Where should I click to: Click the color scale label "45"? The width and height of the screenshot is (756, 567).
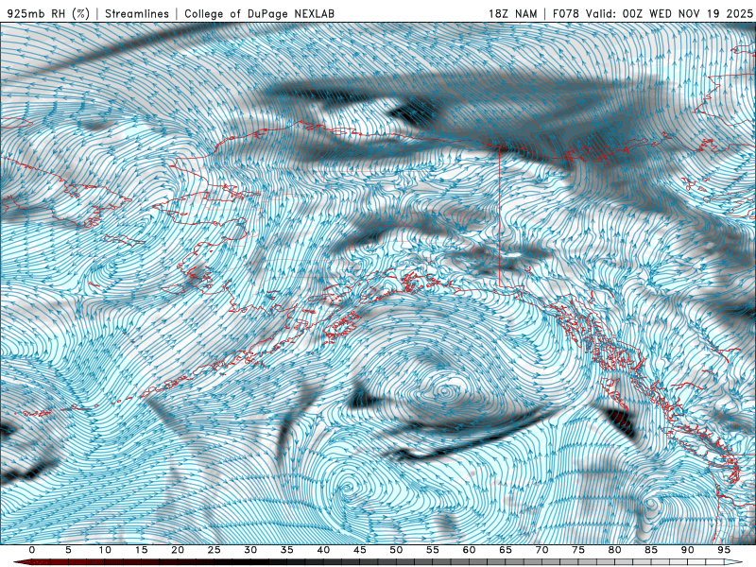pos(360,550)
